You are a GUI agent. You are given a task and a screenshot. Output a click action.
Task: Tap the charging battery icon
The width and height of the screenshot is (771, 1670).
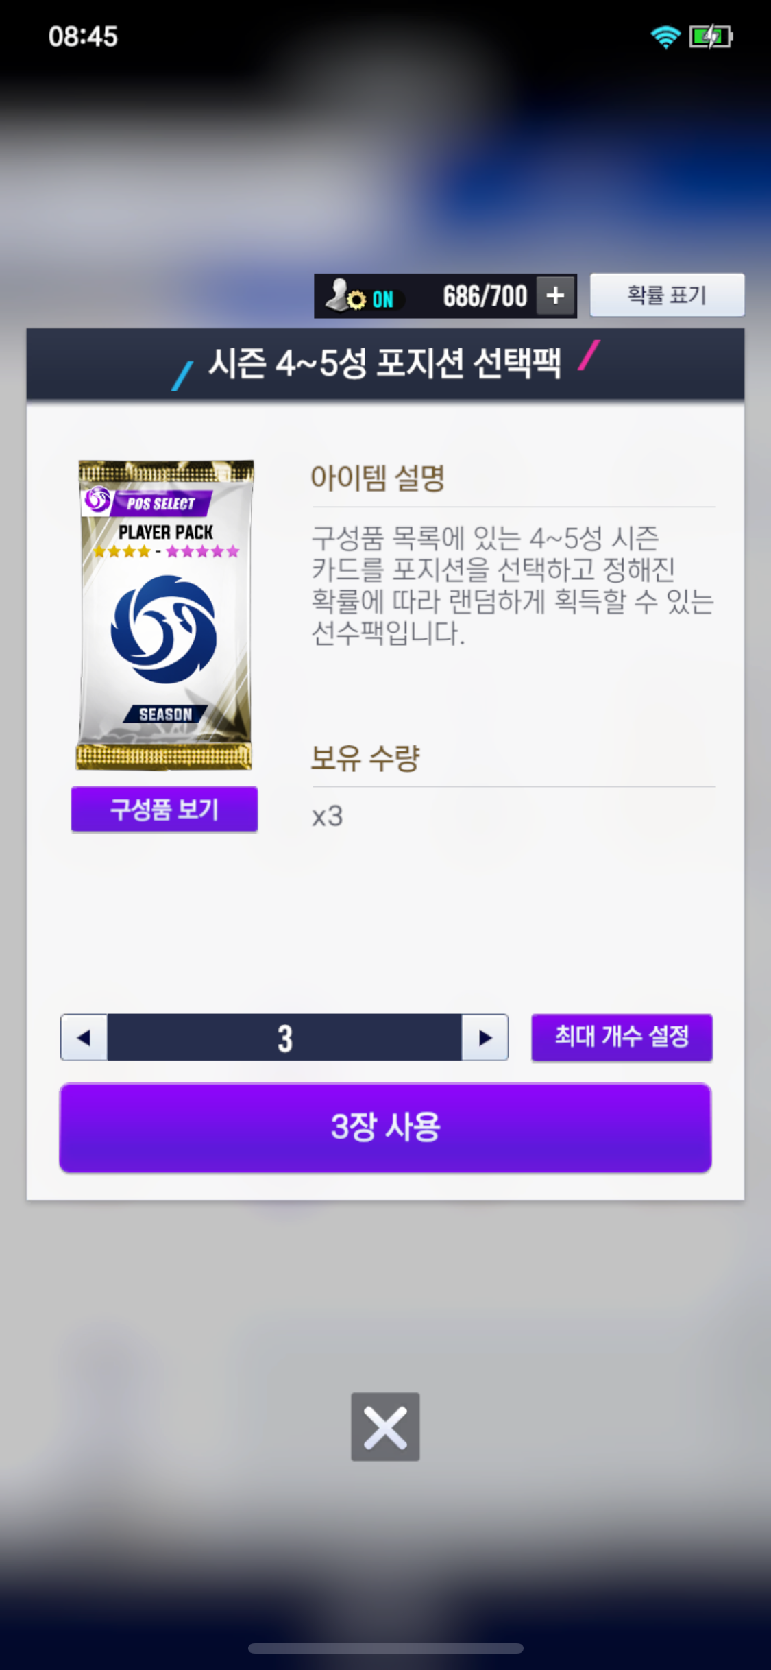711,36
